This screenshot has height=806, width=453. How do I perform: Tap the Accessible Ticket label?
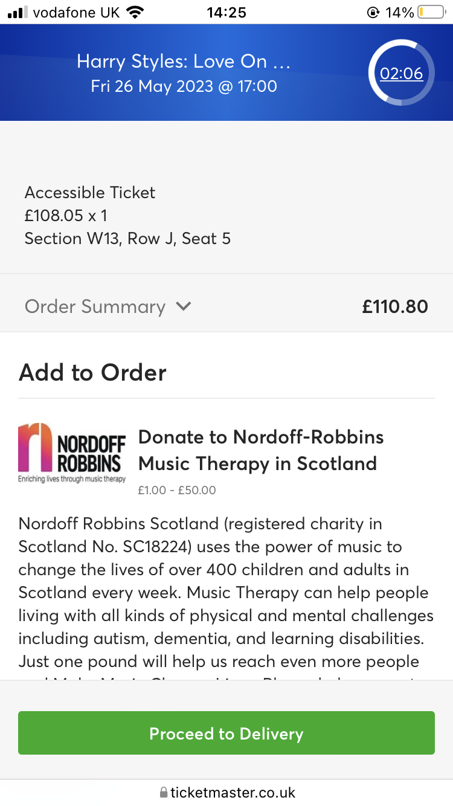pos(90,193)
